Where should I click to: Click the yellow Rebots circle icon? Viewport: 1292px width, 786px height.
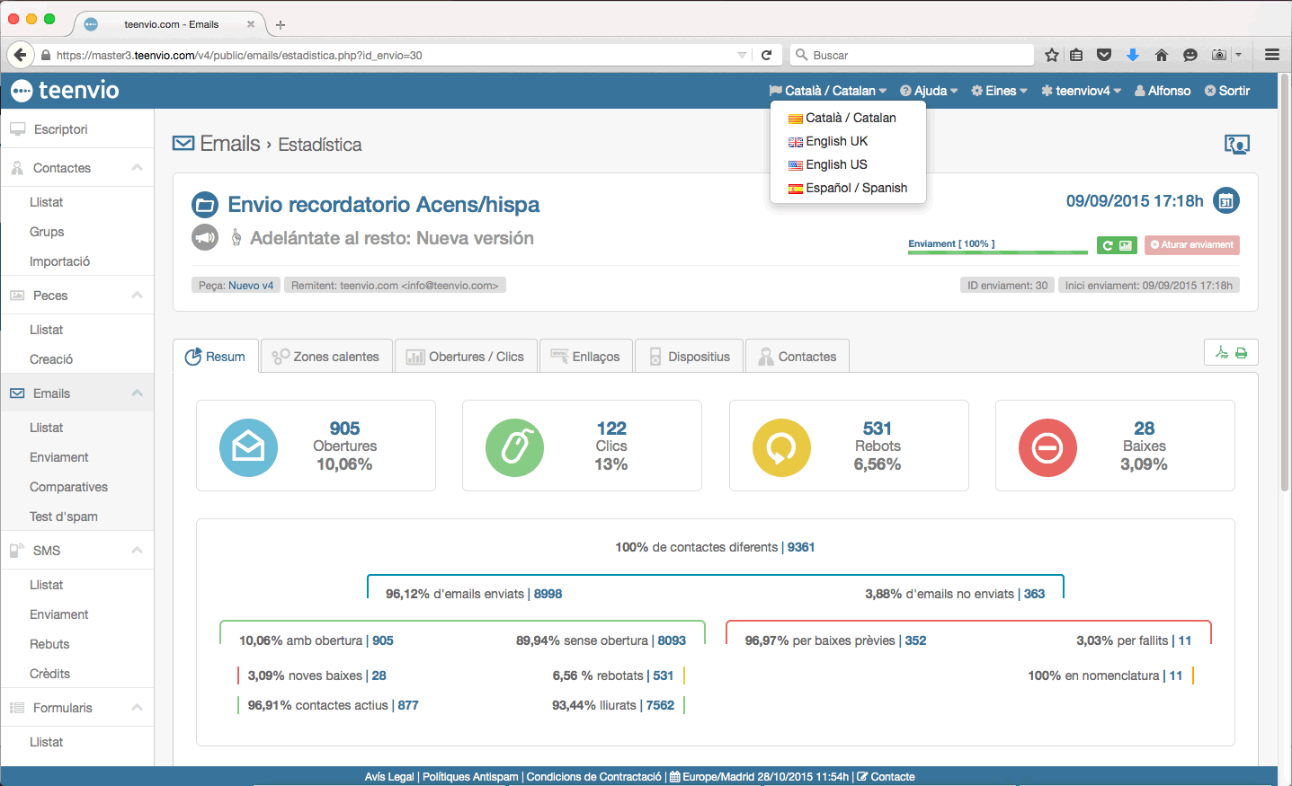781,447
